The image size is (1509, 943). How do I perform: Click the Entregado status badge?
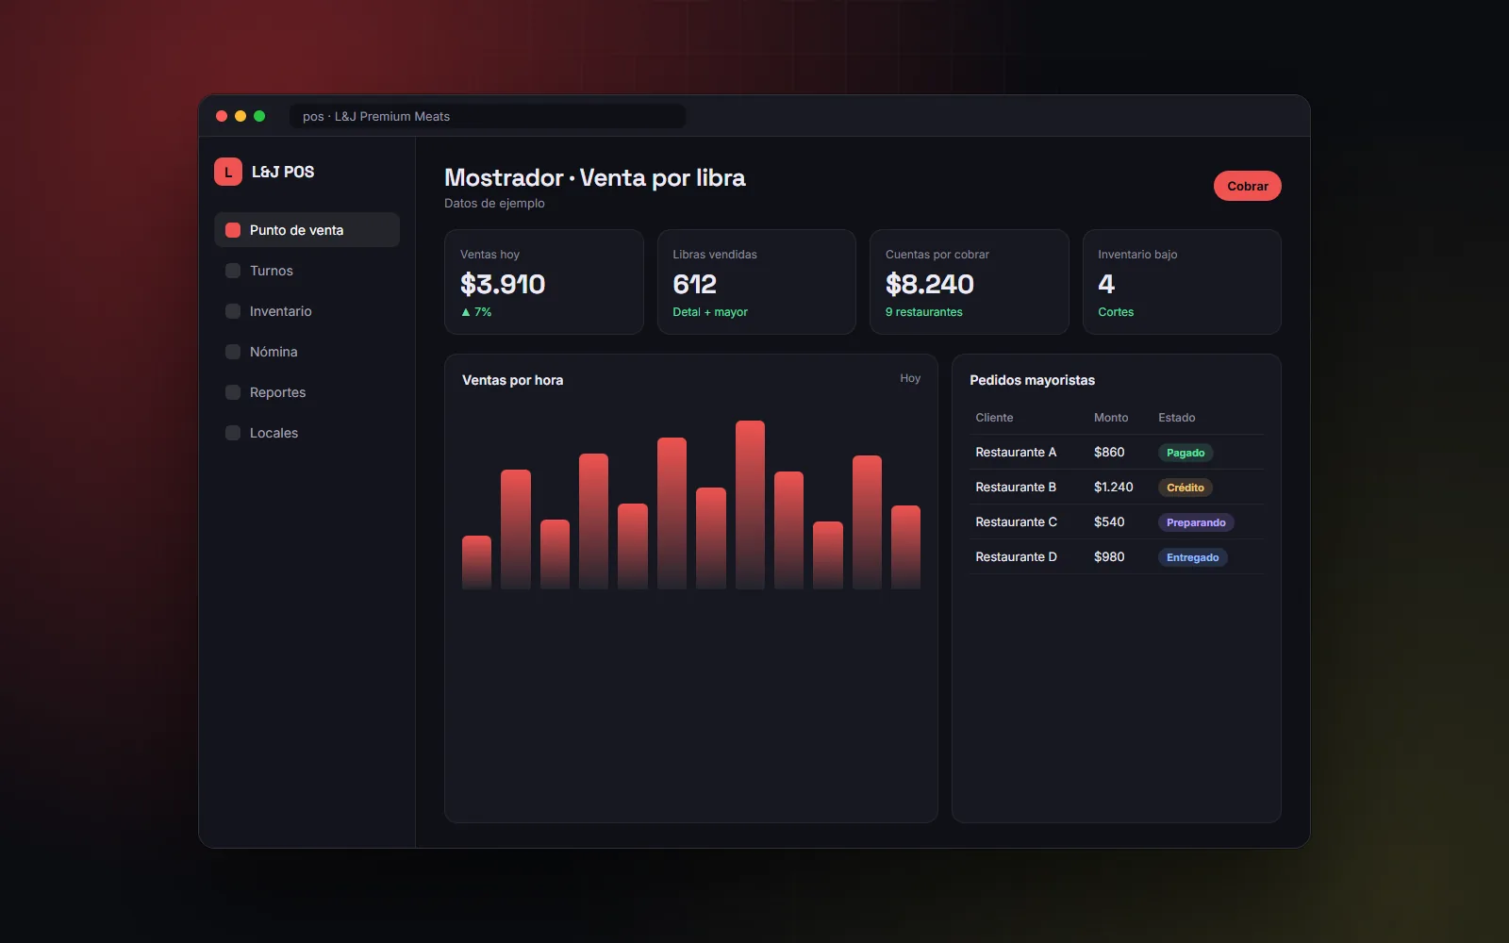point(1192,557)
